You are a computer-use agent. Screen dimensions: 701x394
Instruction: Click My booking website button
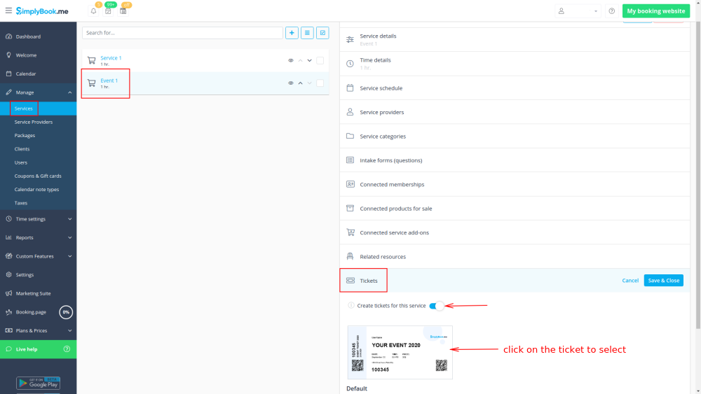tap(655, 11)
